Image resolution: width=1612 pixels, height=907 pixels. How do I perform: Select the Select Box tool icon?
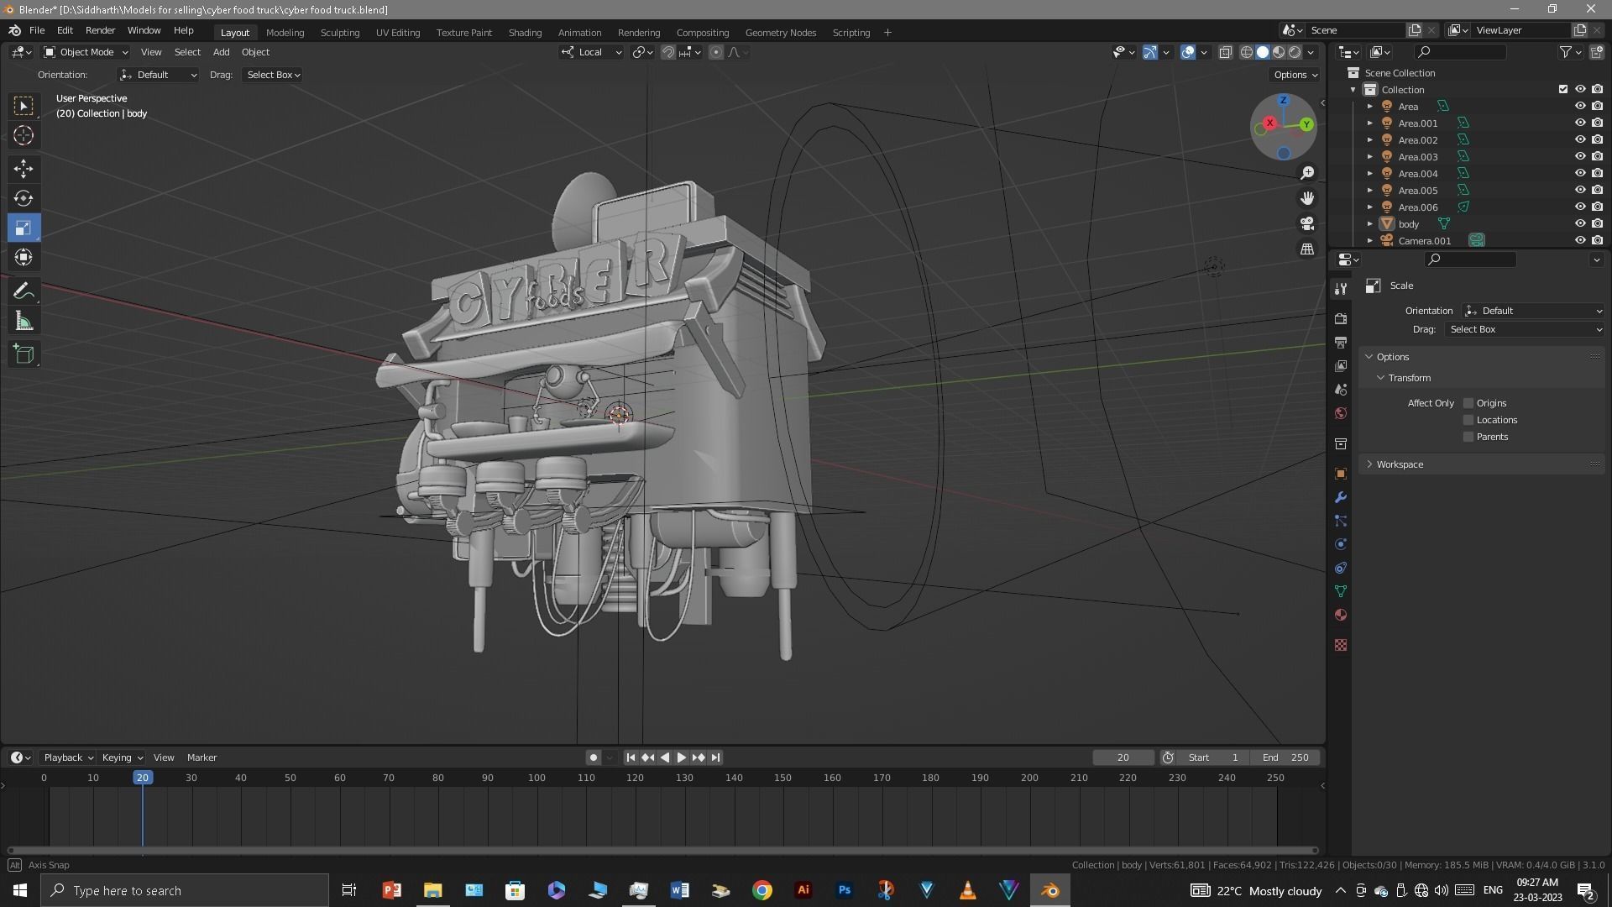(24, 106)
